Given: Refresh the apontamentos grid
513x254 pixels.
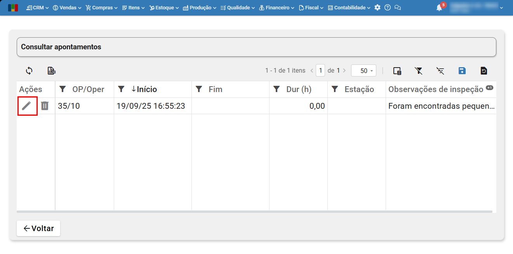Looking at the screenshot, I should click(29, 71).
